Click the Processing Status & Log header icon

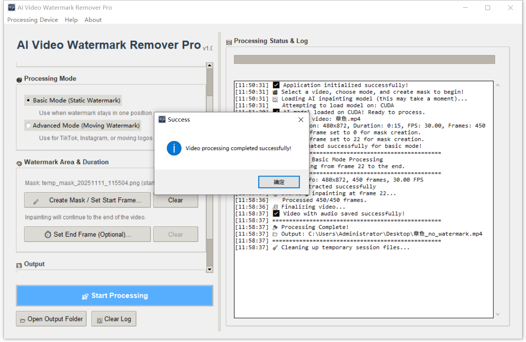click(229, 42)
